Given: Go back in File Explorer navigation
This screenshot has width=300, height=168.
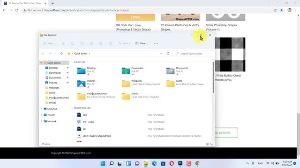Looking at the screenshot, I should [x=43, y=54].
